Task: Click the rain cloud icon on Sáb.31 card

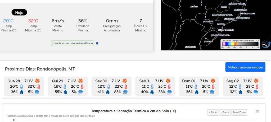Action: tap(169, 92)
